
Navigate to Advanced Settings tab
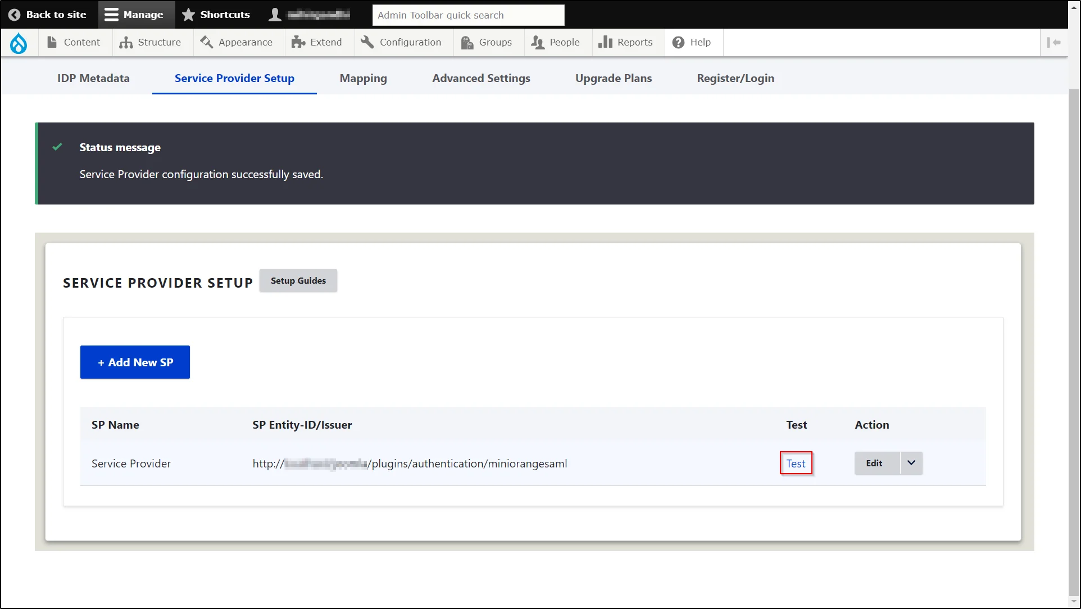(481, 78)
